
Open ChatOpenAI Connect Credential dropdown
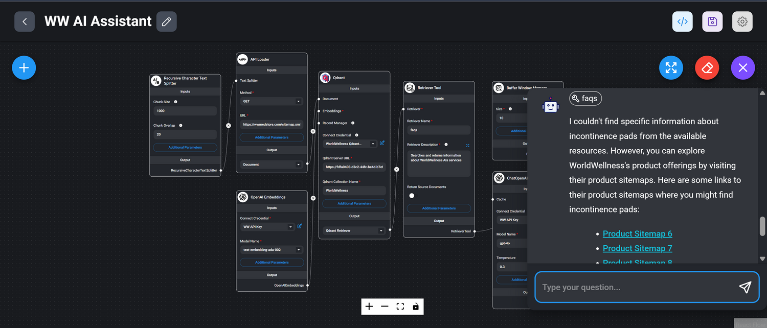pyautogui.click(x=512, y=220)
